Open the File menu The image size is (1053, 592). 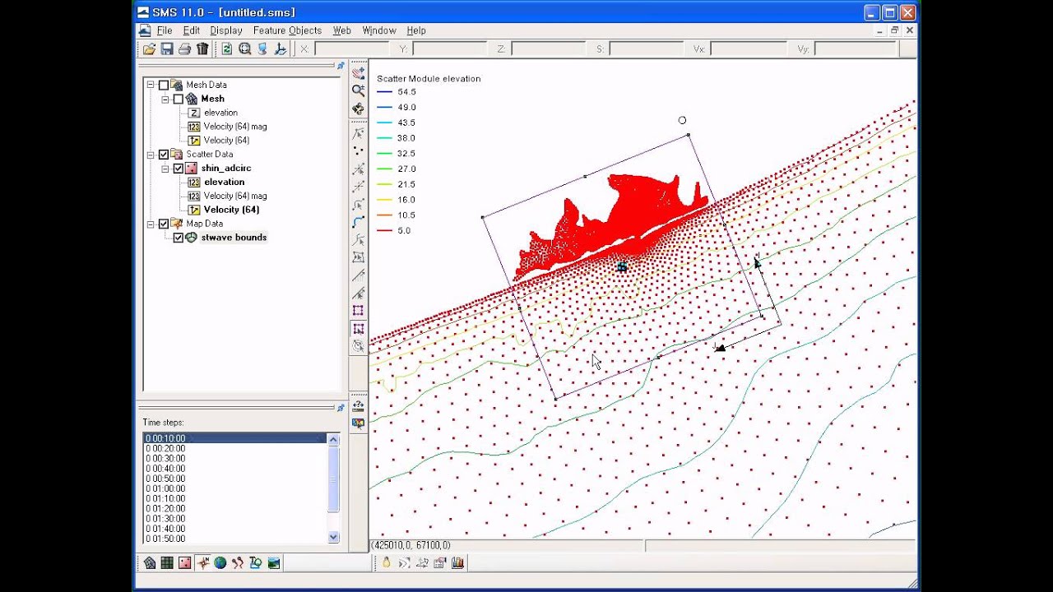click(x=165, y=30)
